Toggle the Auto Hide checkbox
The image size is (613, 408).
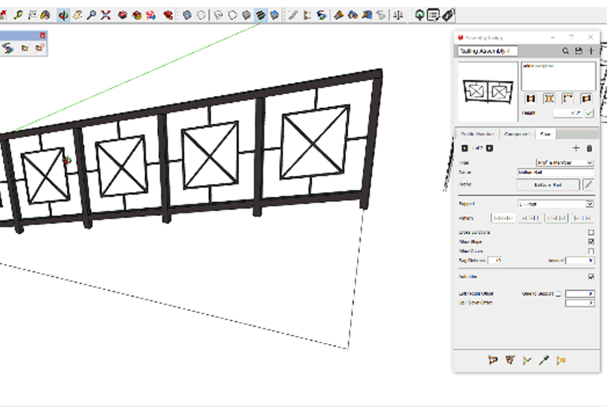tap(591, 276)
